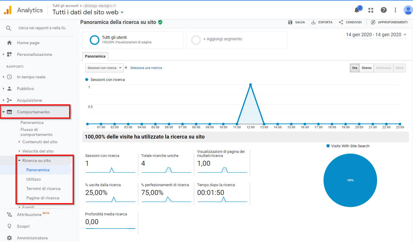Open the user account avatar
The image size is (413, 242).
[x=408, y=10]
